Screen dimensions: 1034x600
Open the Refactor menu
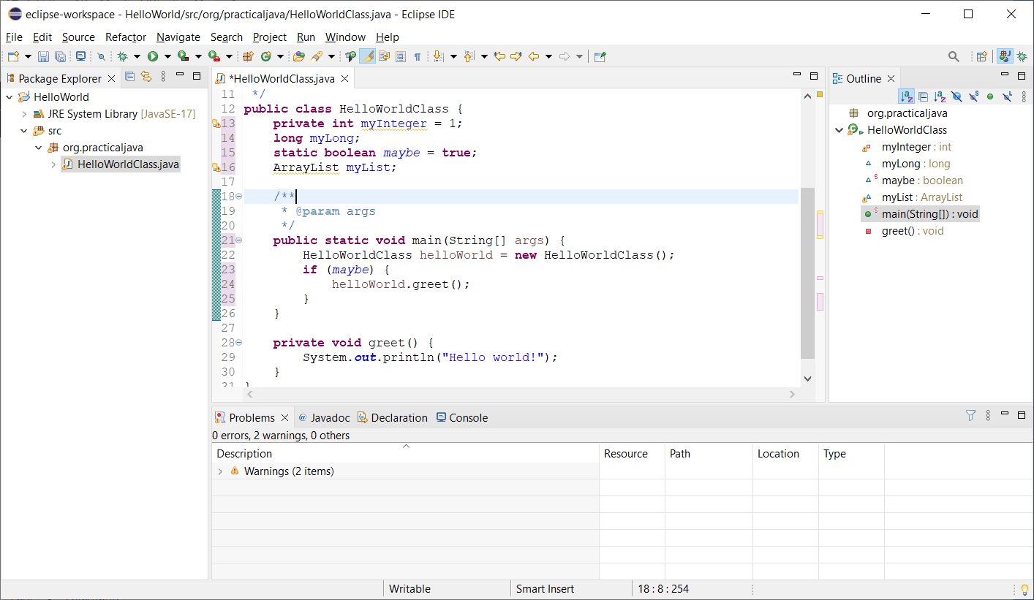coord(125,37)
